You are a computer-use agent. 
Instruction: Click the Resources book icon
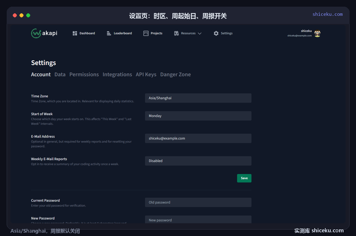point(176,33)
